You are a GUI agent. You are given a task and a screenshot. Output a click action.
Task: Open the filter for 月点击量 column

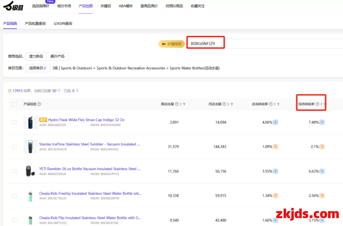[232, 104]
